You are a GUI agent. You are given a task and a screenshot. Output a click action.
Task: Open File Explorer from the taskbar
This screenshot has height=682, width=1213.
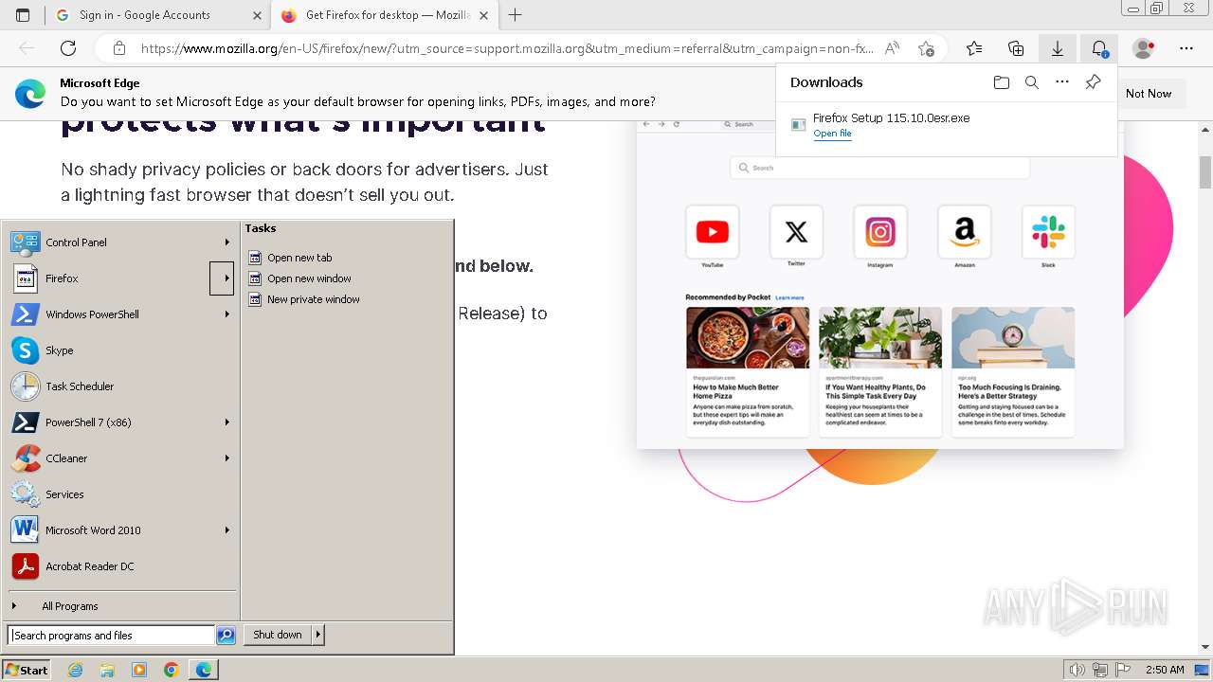(x=107, y=670)
